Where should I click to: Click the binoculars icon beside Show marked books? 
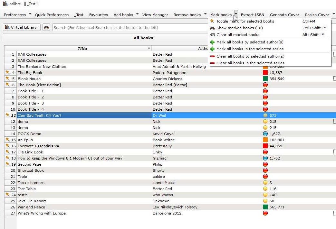[x=212, y=28]
